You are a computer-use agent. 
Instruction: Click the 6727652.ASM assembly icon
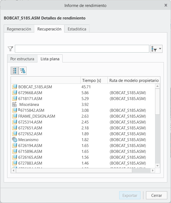coord(15,134)
